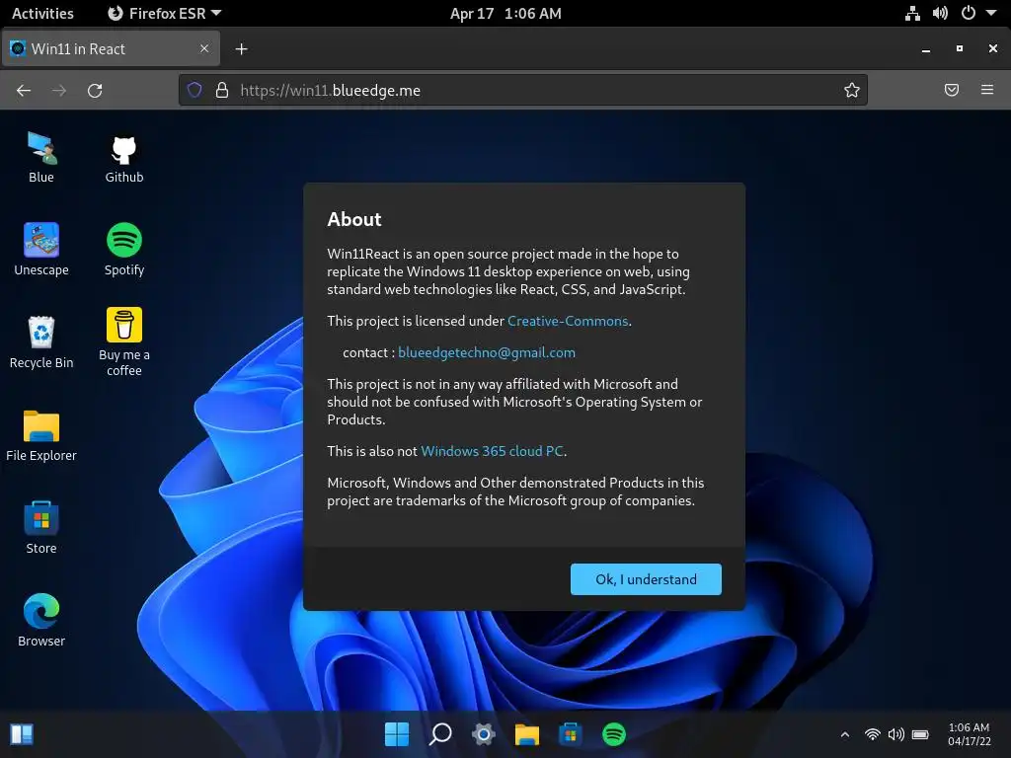Click the Ok, I understand button

point(646,578)
